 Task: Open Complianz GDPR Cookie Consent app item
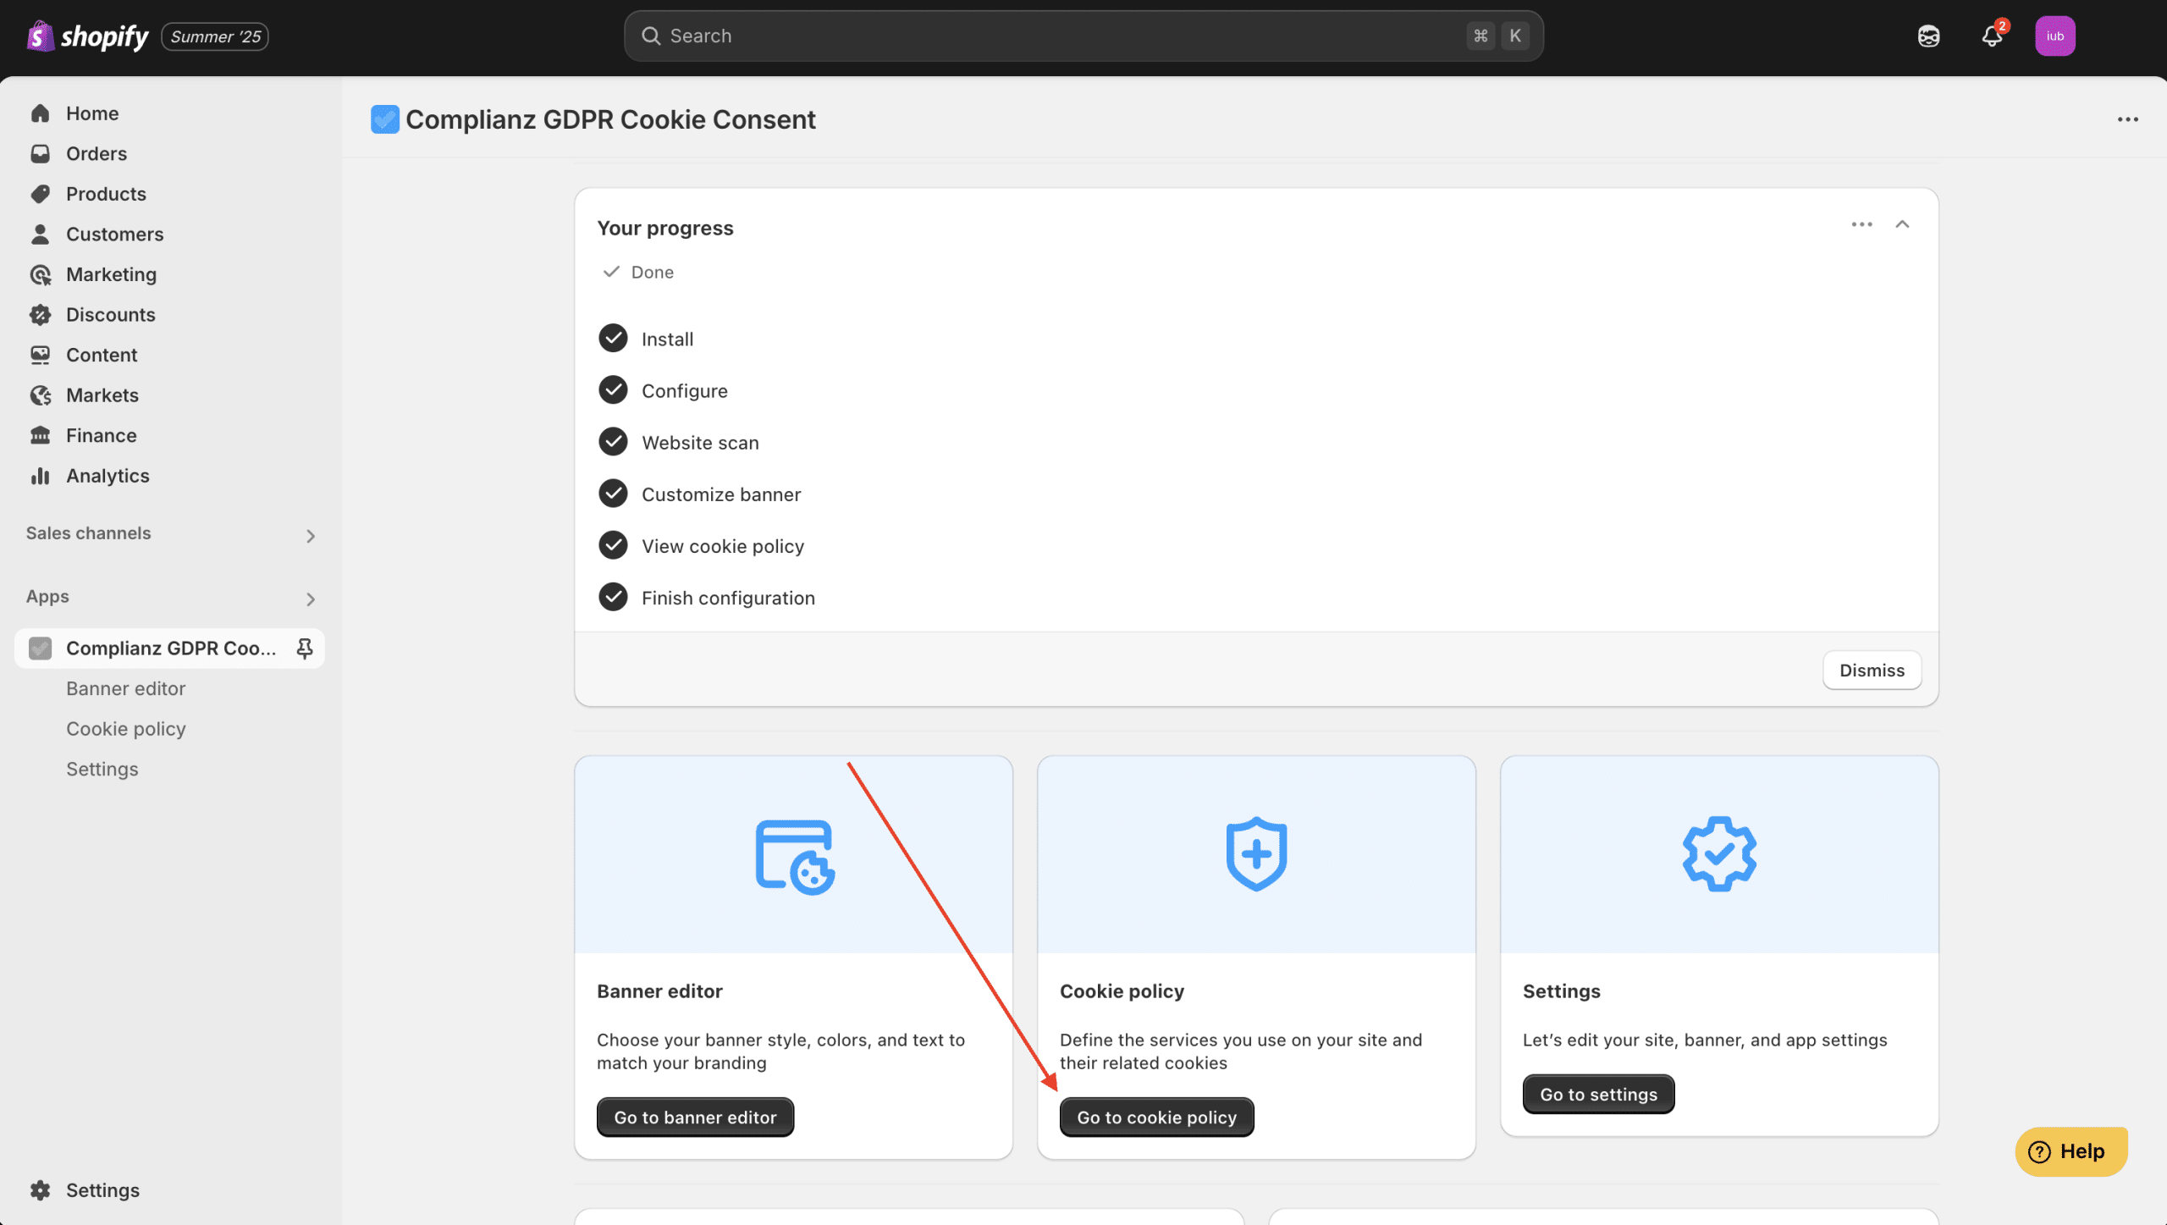tap(169, 648)
